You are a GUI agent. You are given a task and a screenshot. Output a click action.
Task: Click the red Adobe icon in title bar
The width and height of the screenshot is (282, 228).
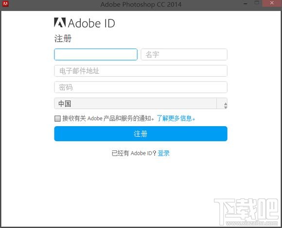5,4
